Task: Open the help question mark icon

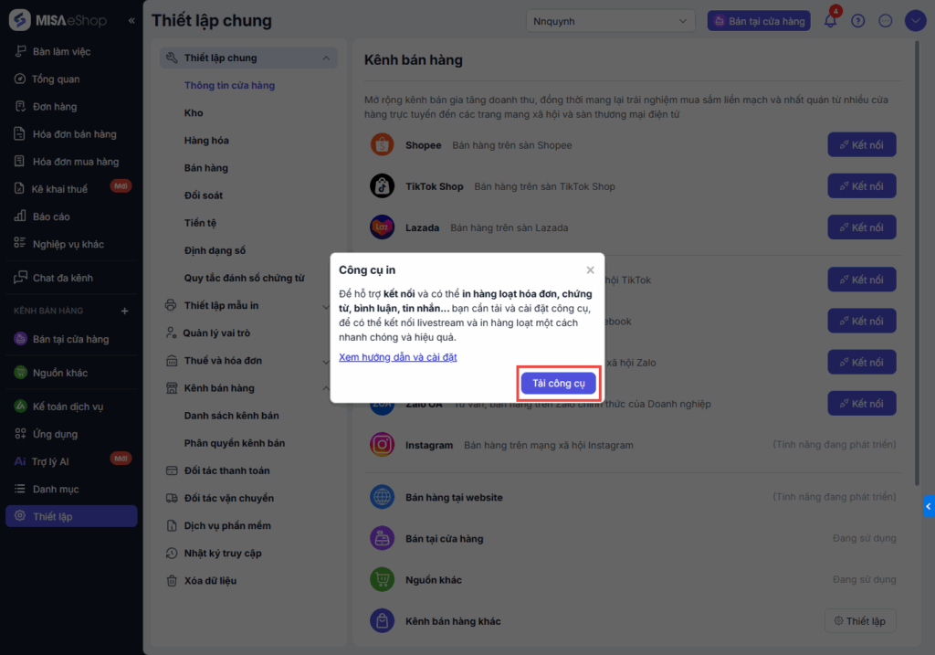Action: [857, 21]
